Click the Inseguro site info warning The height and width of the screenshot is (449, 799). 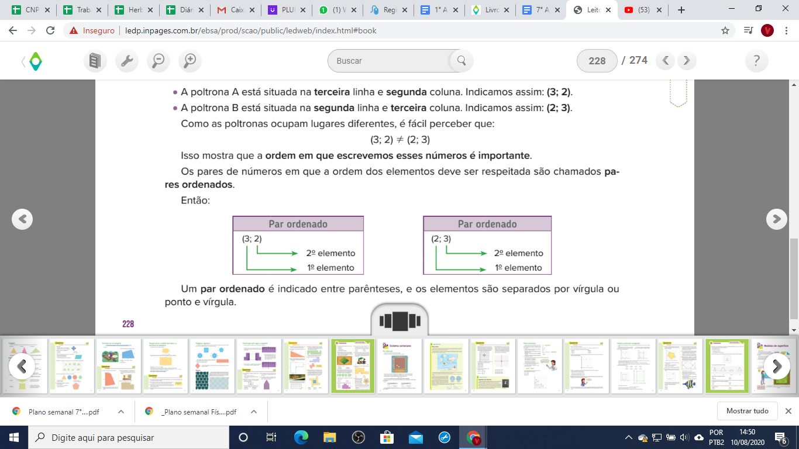(x=91, y=30)
